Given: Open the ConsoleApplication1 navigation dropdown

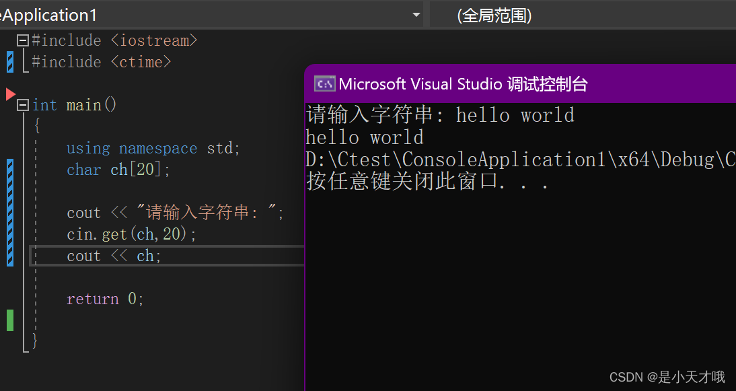Looking at the screenshot, I should pos(415,14).
